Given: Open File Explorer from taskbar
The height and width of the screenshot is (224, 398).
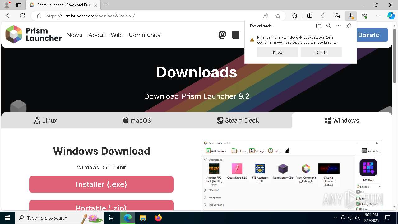Looking at the screenshot, I should (x=143, y=218).
